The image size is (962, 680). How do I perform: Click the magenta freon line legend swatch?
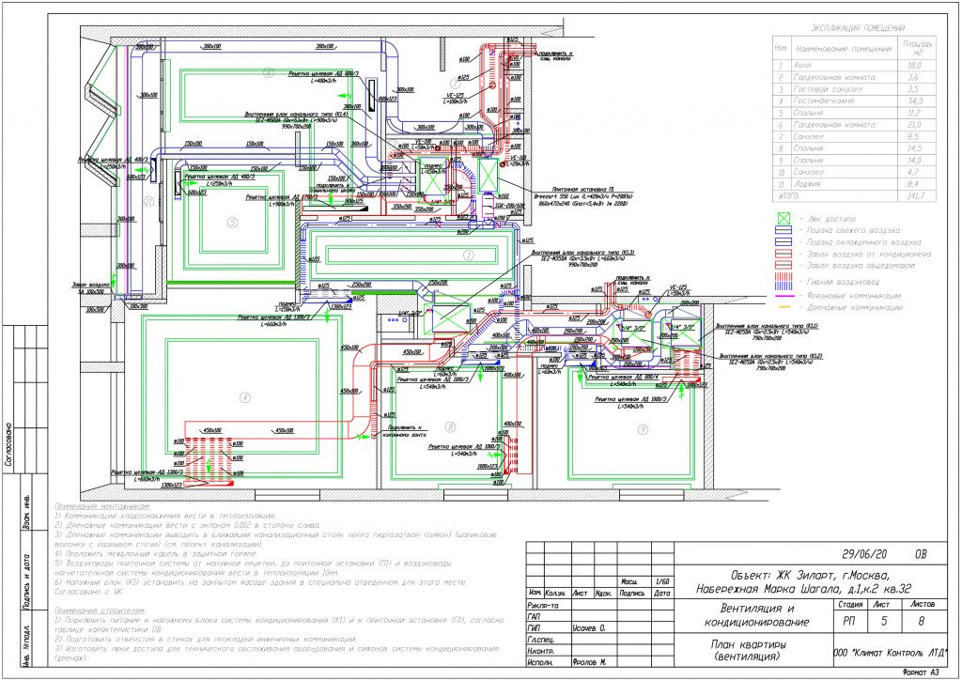[787, 294]
